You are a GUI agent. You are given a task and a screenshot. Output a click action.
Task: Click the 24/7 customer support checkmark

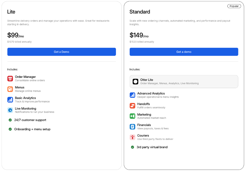[10, 120]
